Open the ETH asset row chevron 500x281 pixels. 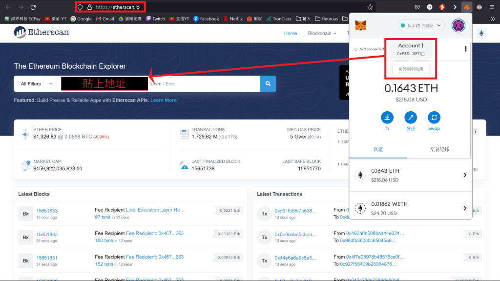[465, 175]
